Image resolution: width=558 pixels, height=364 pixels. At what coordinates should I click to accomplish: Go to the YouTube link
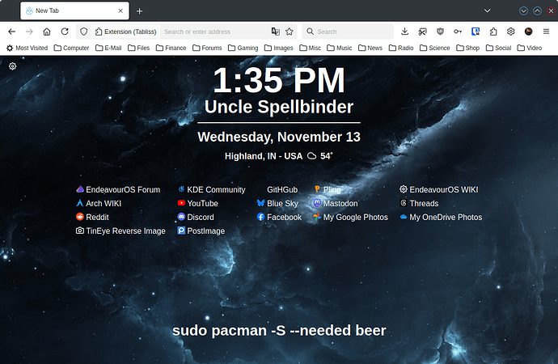(x=198, y=204)
